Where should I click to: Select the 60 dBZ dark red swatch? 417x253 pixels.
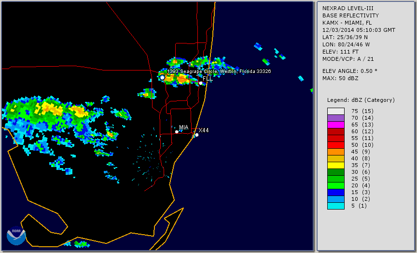click(336, 131)
